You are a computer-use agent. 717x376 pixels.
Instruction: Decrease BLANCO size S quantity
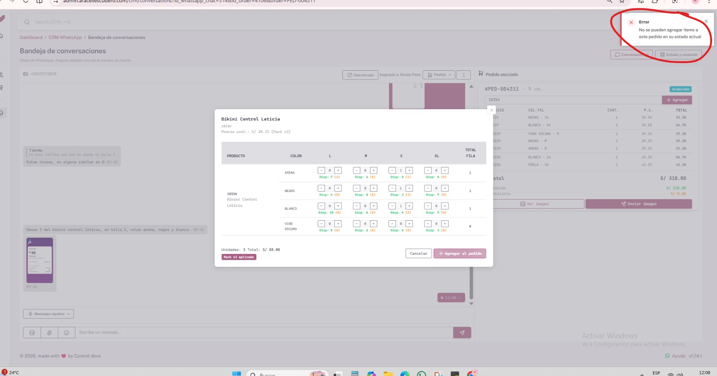[x=392, y=206]
